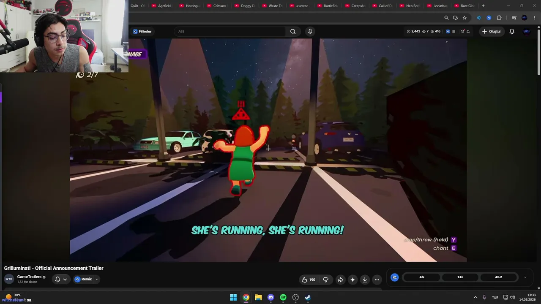The width and height of the screenshot is (541, 304).
Task: Switch to the Call of Duty browser tab
Action: pos(383,6)
